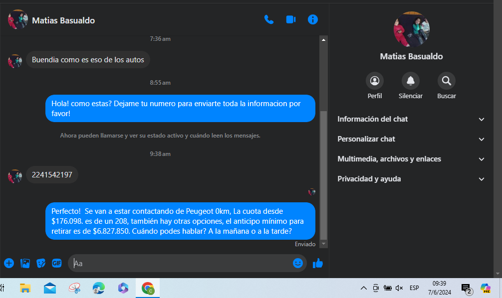This screenshot has height=298, width=502.
Task: Open volume control in system tray
Action: [399, 288]
